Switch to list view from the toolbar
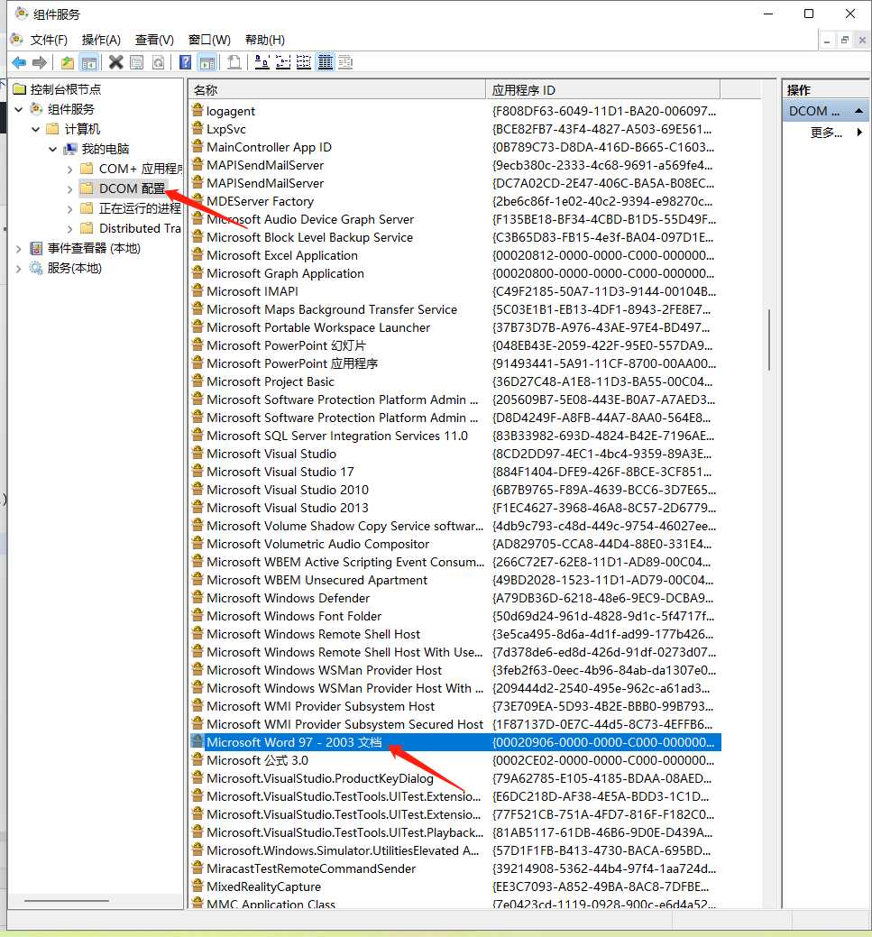Image resolution: width=872 pixels, height=937 pixels. 304,62
